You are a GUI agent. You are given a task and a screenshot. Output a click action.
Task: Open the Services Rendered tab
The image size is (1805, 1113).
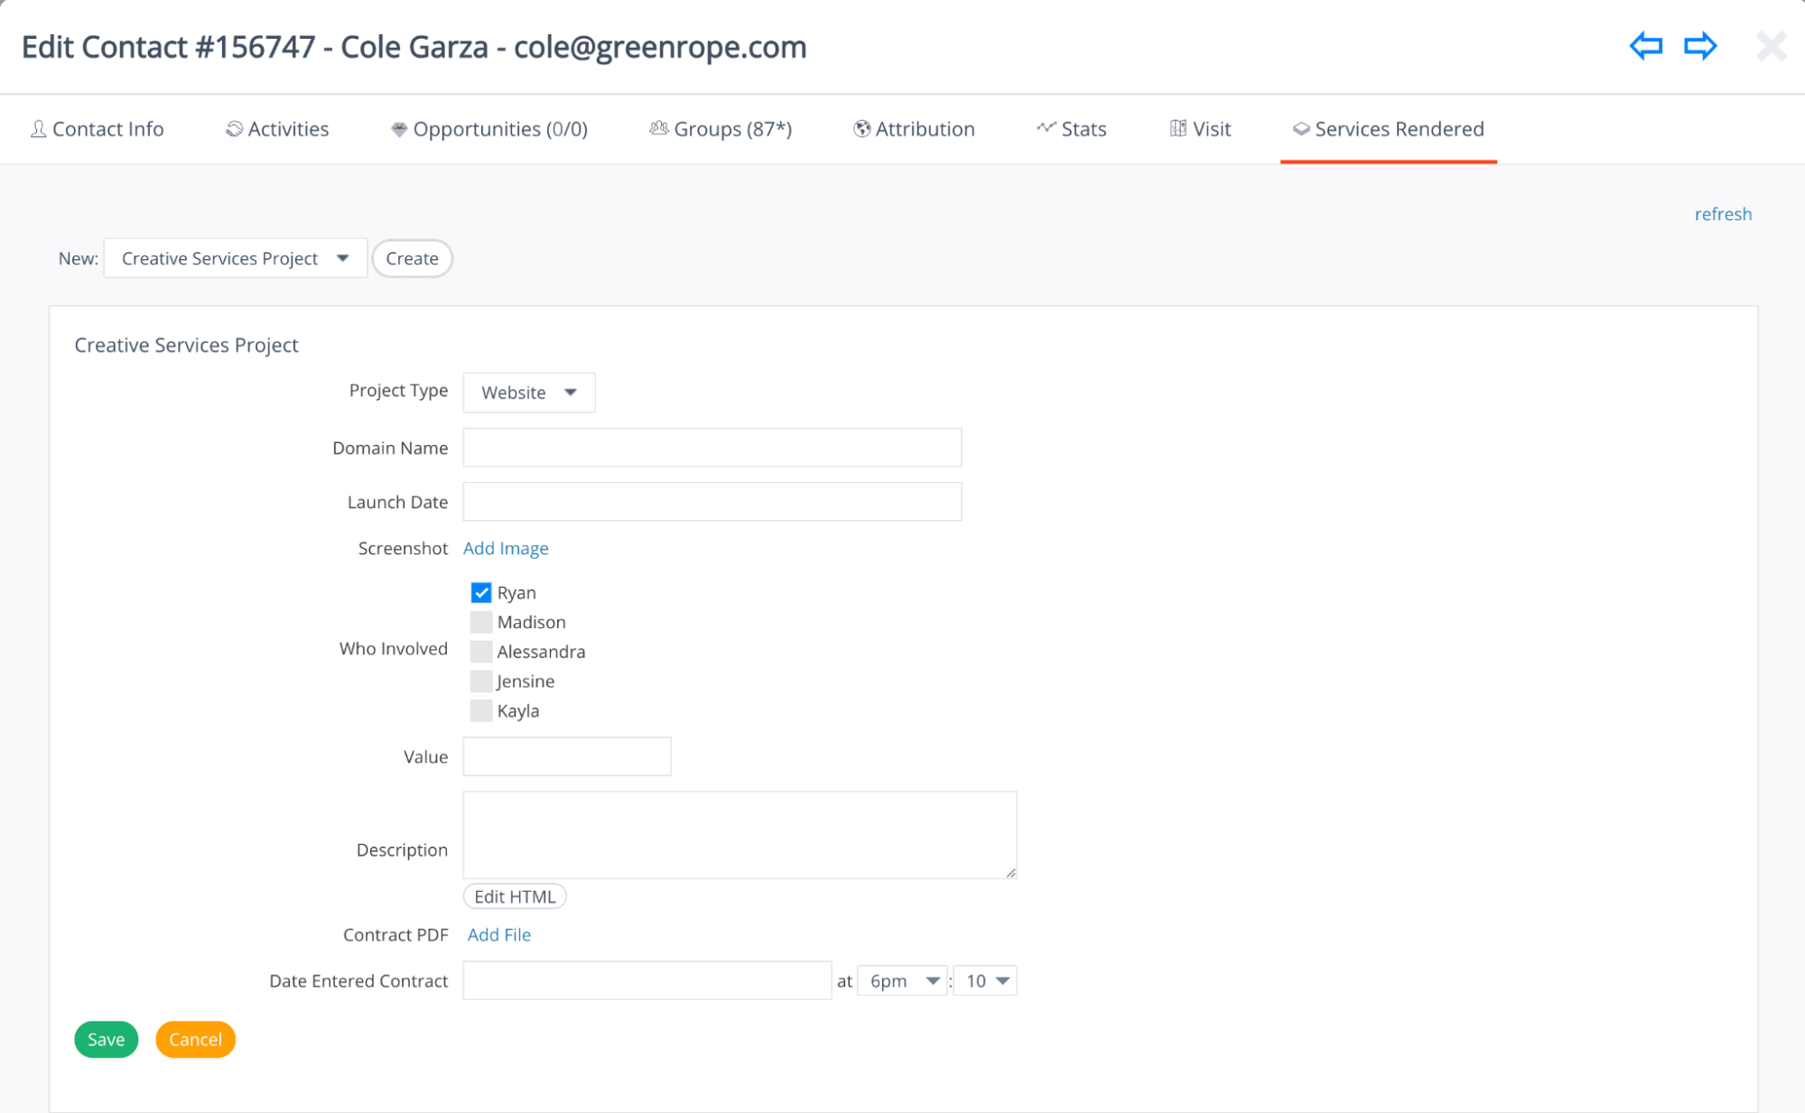1388,129
